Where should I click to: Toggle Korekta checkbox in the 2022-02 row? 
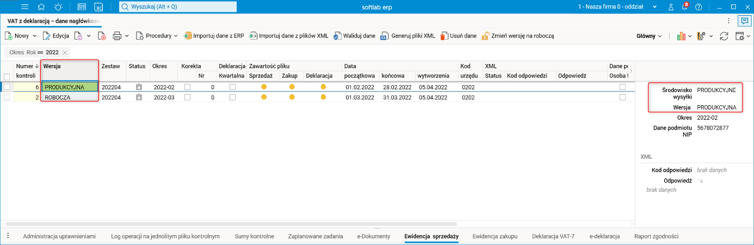pyautogui.click(x=188, y=87)
